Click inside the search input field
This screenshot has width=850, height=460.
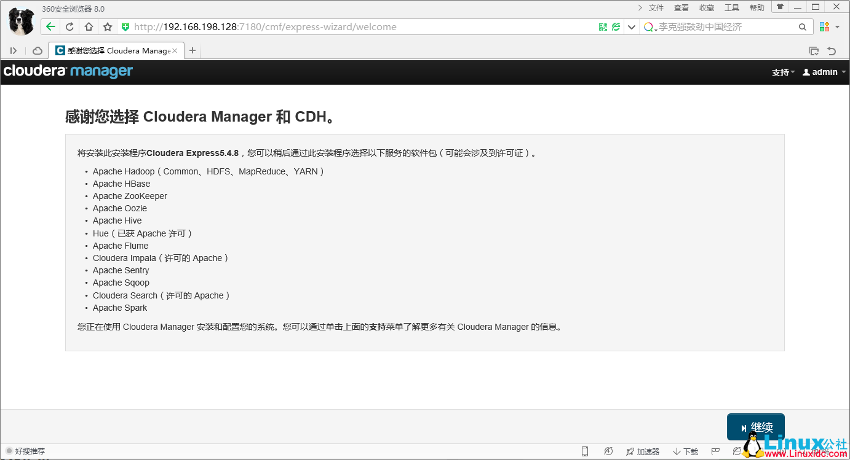pos(726,26)
